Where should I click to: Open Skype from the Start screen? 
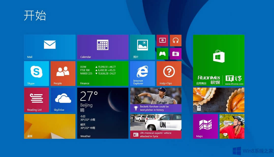[36, 73]
